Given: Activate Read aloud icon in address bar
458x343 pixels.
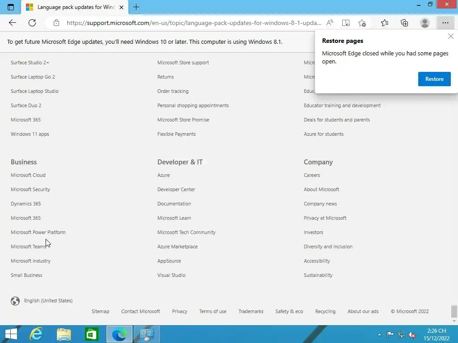Looking at the screenshot, I should (x=330, y=23).
